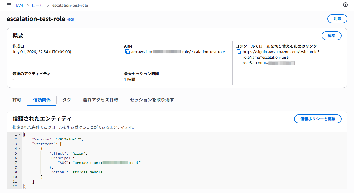
Task: Click the 削除 button
Action: (x=337, y=19)
